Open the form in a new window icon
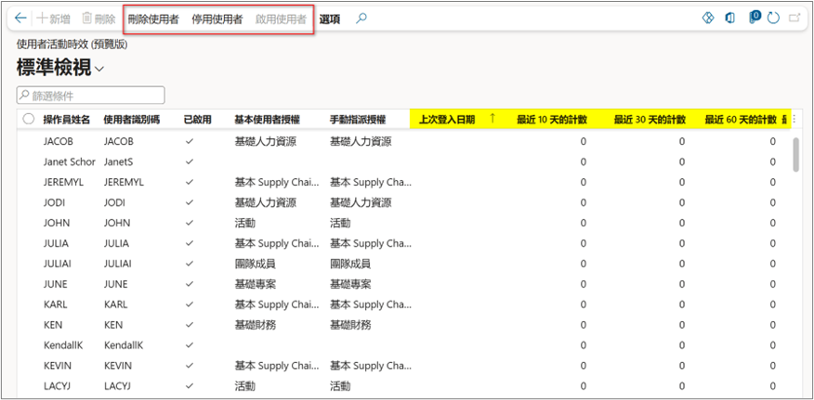This screenshot has height=400, width=814. pos(795,19)
